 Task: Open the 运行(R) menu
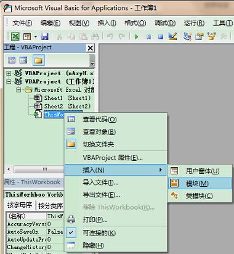point(194,23)
